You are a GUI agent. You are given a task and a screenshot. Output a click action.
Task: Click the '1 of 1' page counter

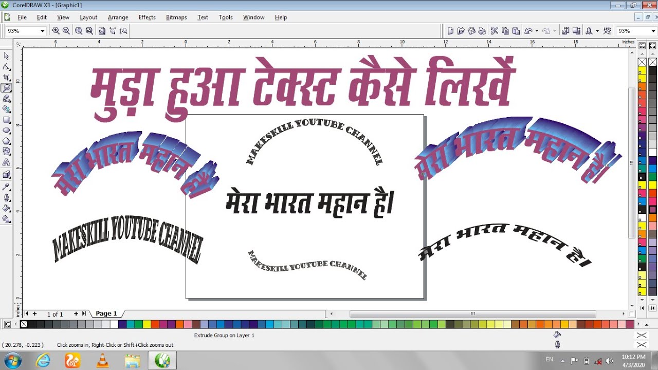click(x=54, y=314)
